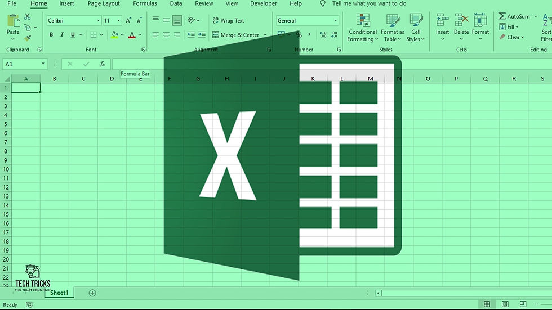552x310 pixels.
Task: Switch to the Insert tab
Action: click(x=66, y=3)
